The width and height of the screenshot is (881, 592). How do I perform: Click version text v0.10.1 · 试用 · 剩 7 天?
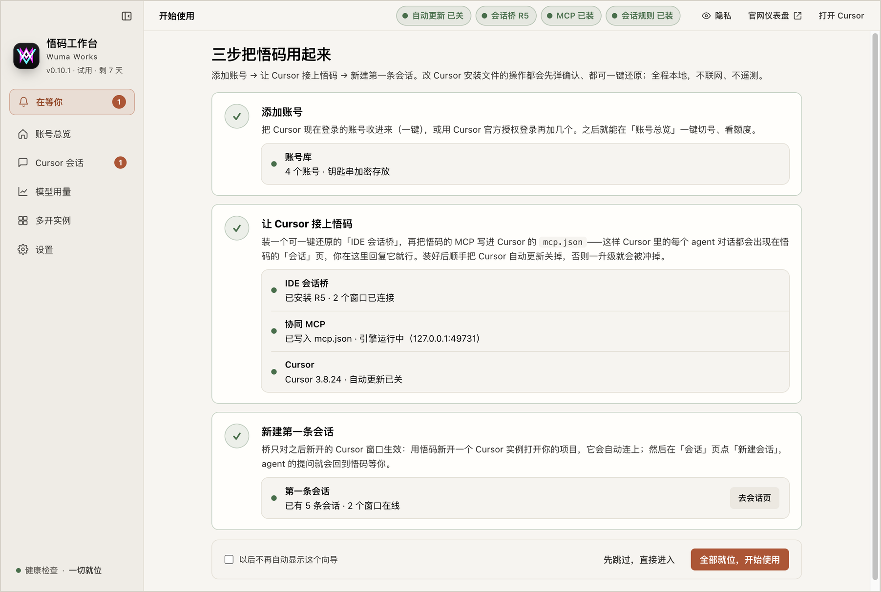coord(84,70)
